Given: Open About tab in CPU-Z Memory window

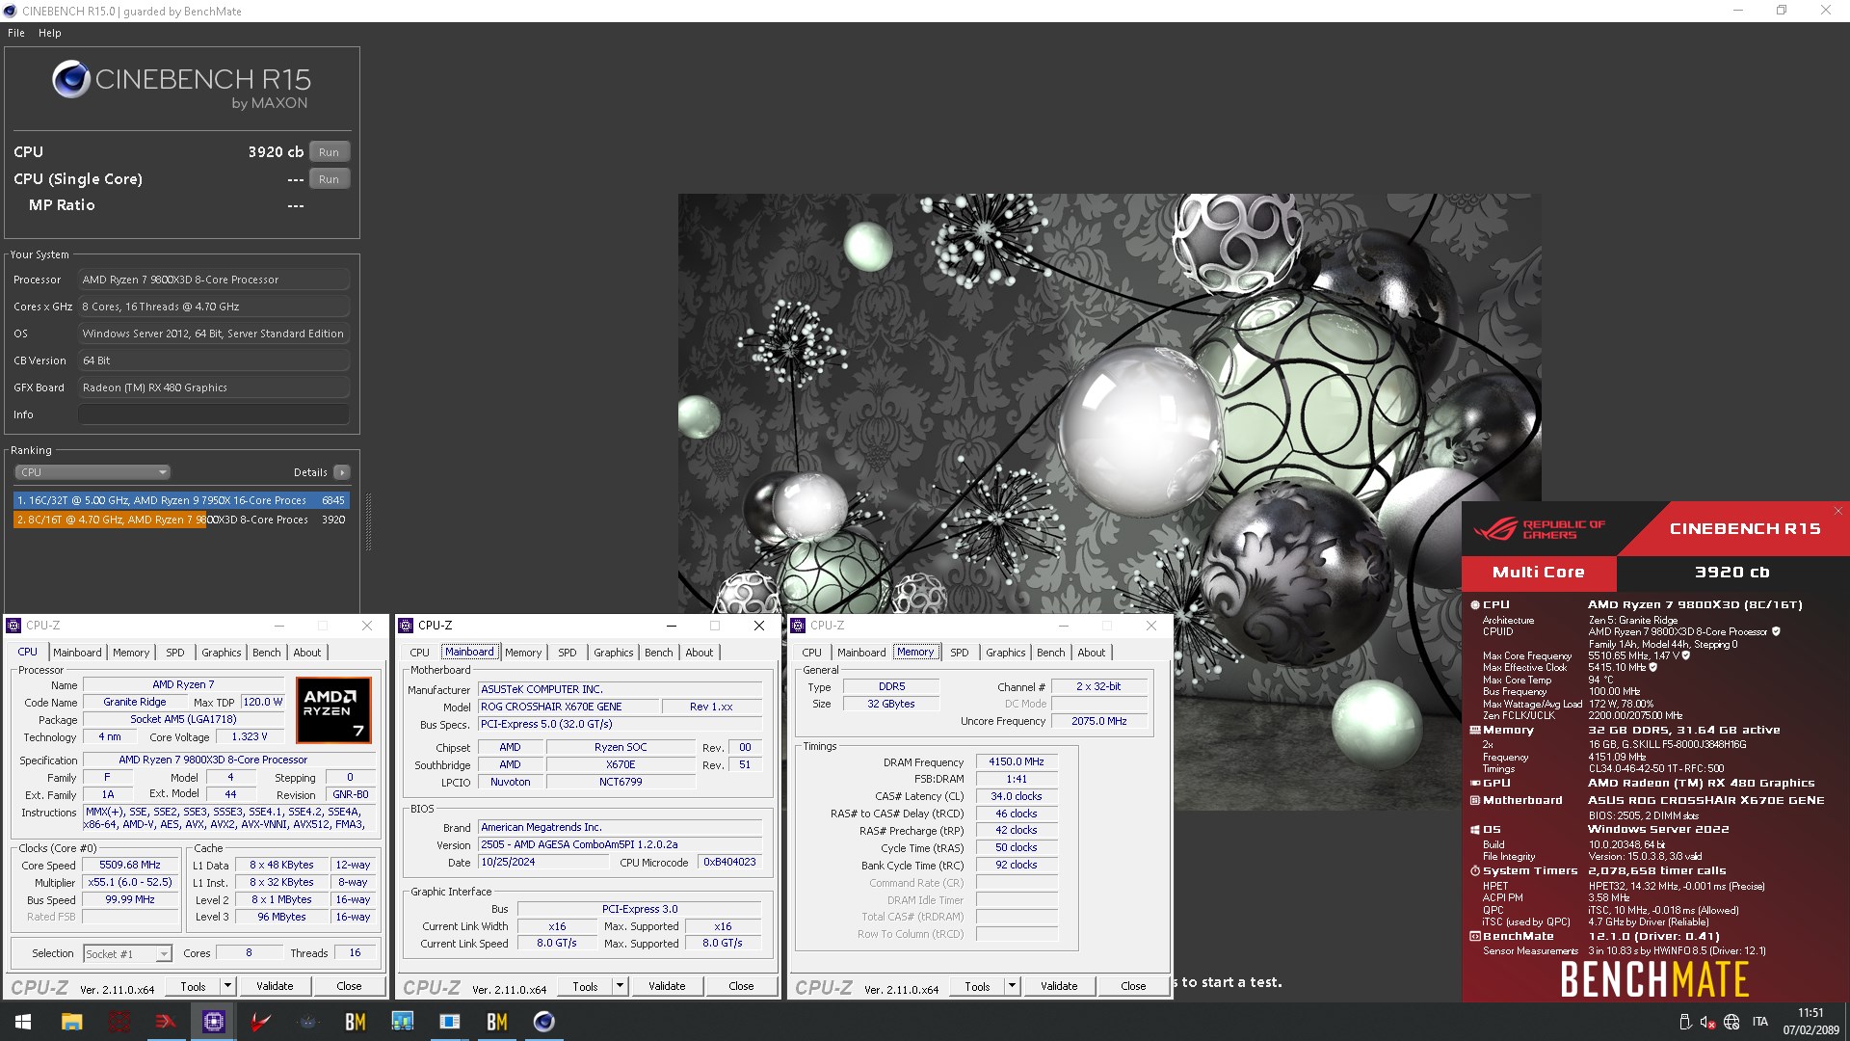Looking at the screenshot, I should [1092, 653].
